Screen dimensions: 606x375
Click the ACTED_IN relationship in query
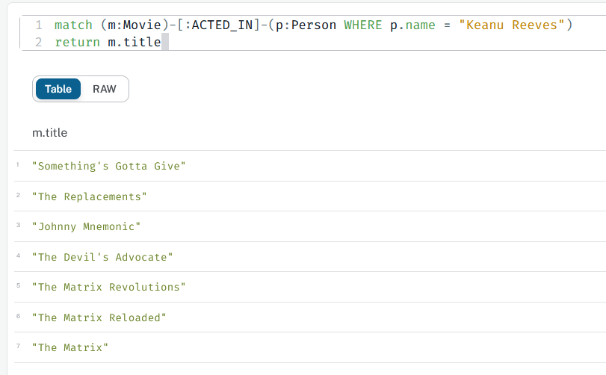(x=222, y=25)
